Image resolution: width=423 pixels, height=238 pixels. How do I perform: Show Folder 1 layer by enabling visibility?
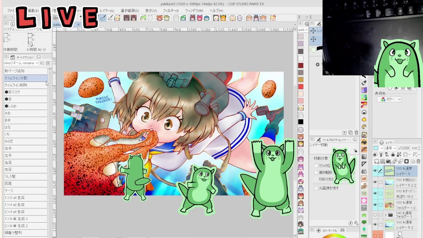375,215
